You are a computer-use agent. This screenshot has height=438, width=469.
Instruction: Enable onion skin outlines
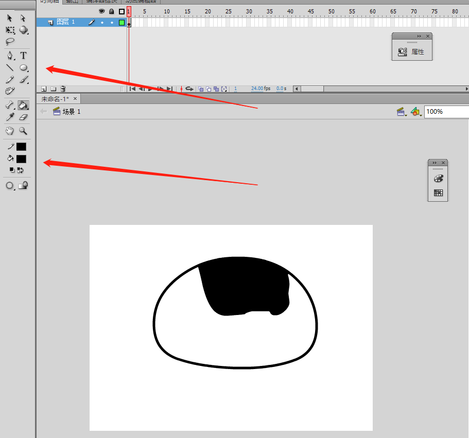(209, 89)
